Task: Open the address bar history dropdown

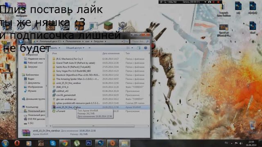Action: click(x=122, y=41)
